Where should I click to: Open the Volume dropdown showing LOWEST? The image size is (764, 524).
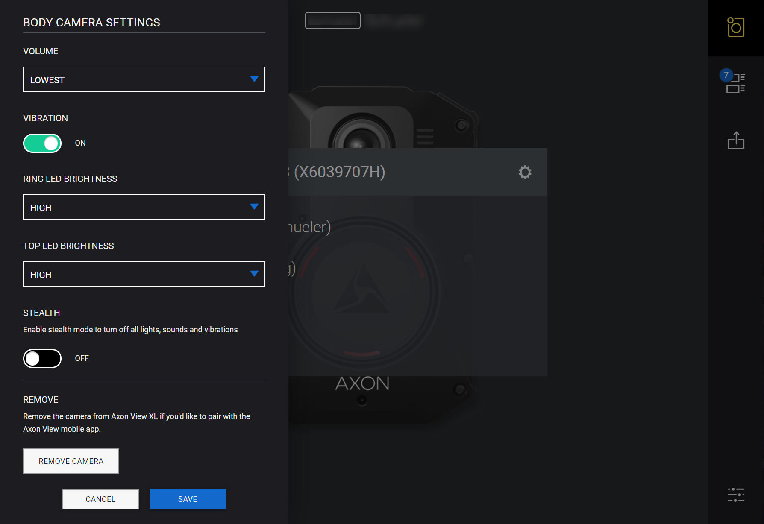[144, 79]
